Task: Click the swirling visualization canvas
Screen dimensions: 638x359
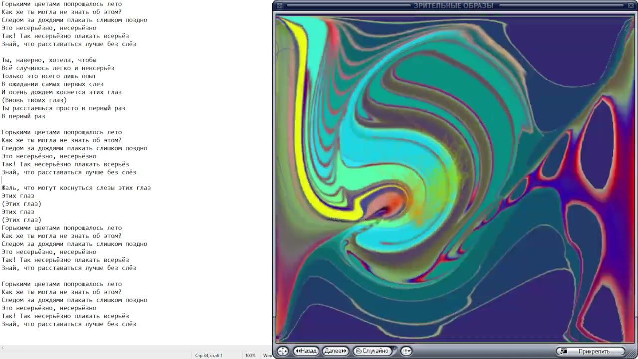Action: (x=455, y=179)
